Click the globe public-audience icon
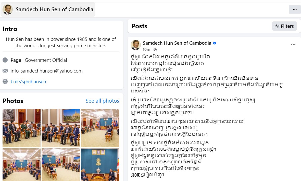The width and height of the screenshot is (301, 181). coord(155,50)
